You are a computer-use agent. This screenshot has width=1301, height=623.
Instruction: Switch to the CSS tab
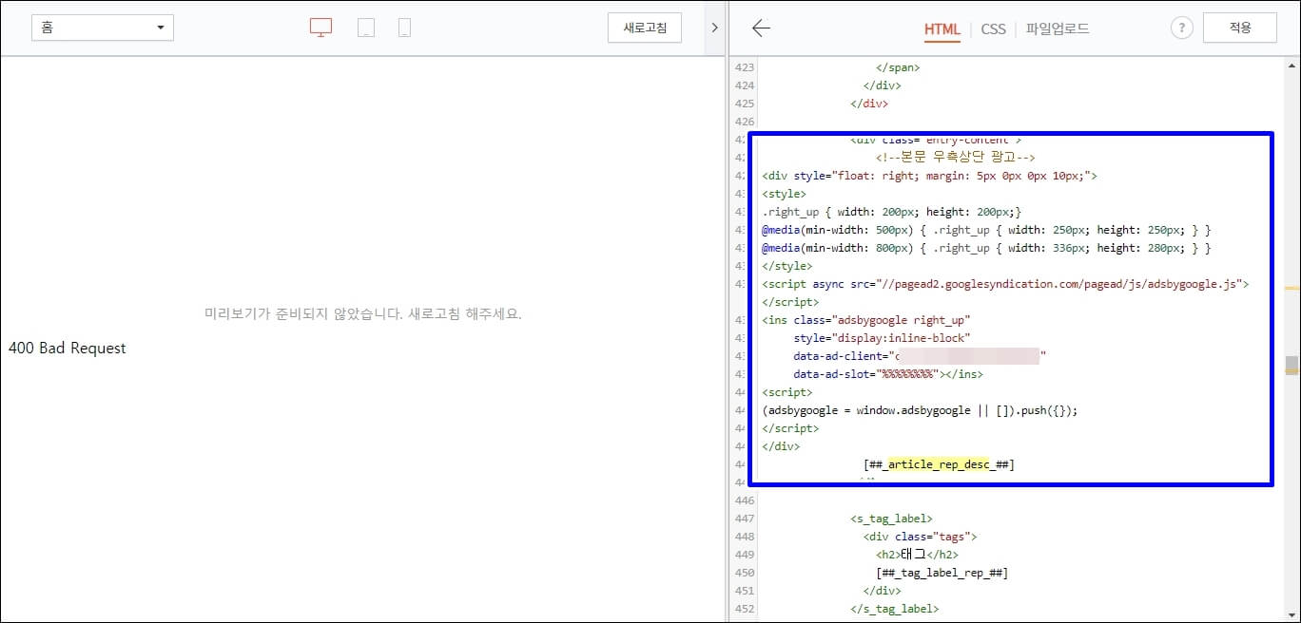tap(993, 28)
